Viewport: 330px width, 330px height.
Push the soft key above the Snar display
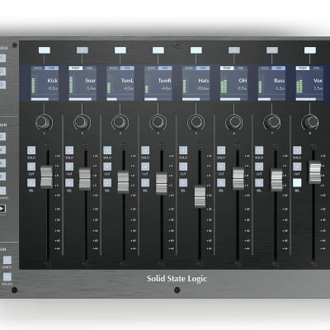click(x=82, y=50)
